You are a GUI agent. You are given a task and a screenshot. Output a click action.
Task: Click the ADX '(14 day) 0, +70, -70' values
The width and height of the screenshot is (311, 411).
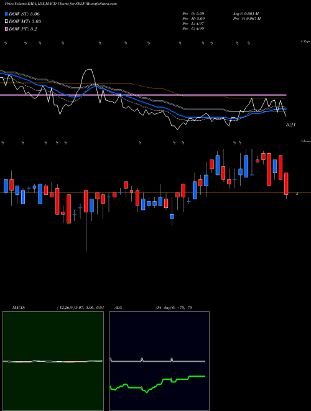[174, 308]
